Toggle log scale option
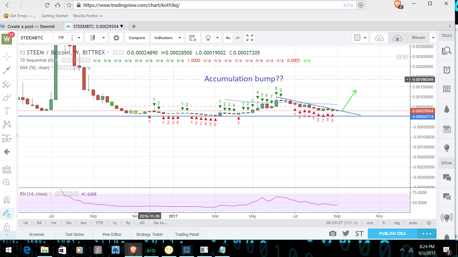 click(397, 223)
